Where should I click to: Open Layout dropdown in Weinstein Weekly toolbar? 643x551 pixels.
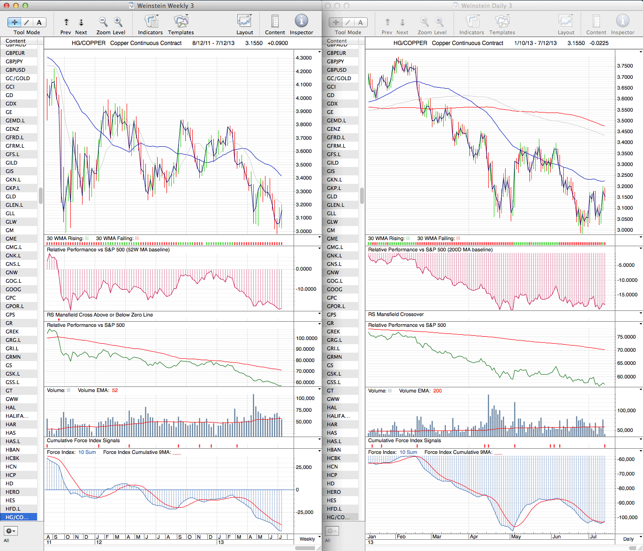point(244,22)
